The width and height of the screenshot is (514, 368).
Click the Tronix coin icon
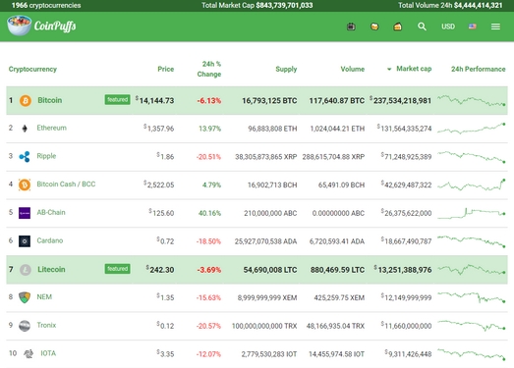[x=25, y=326]
